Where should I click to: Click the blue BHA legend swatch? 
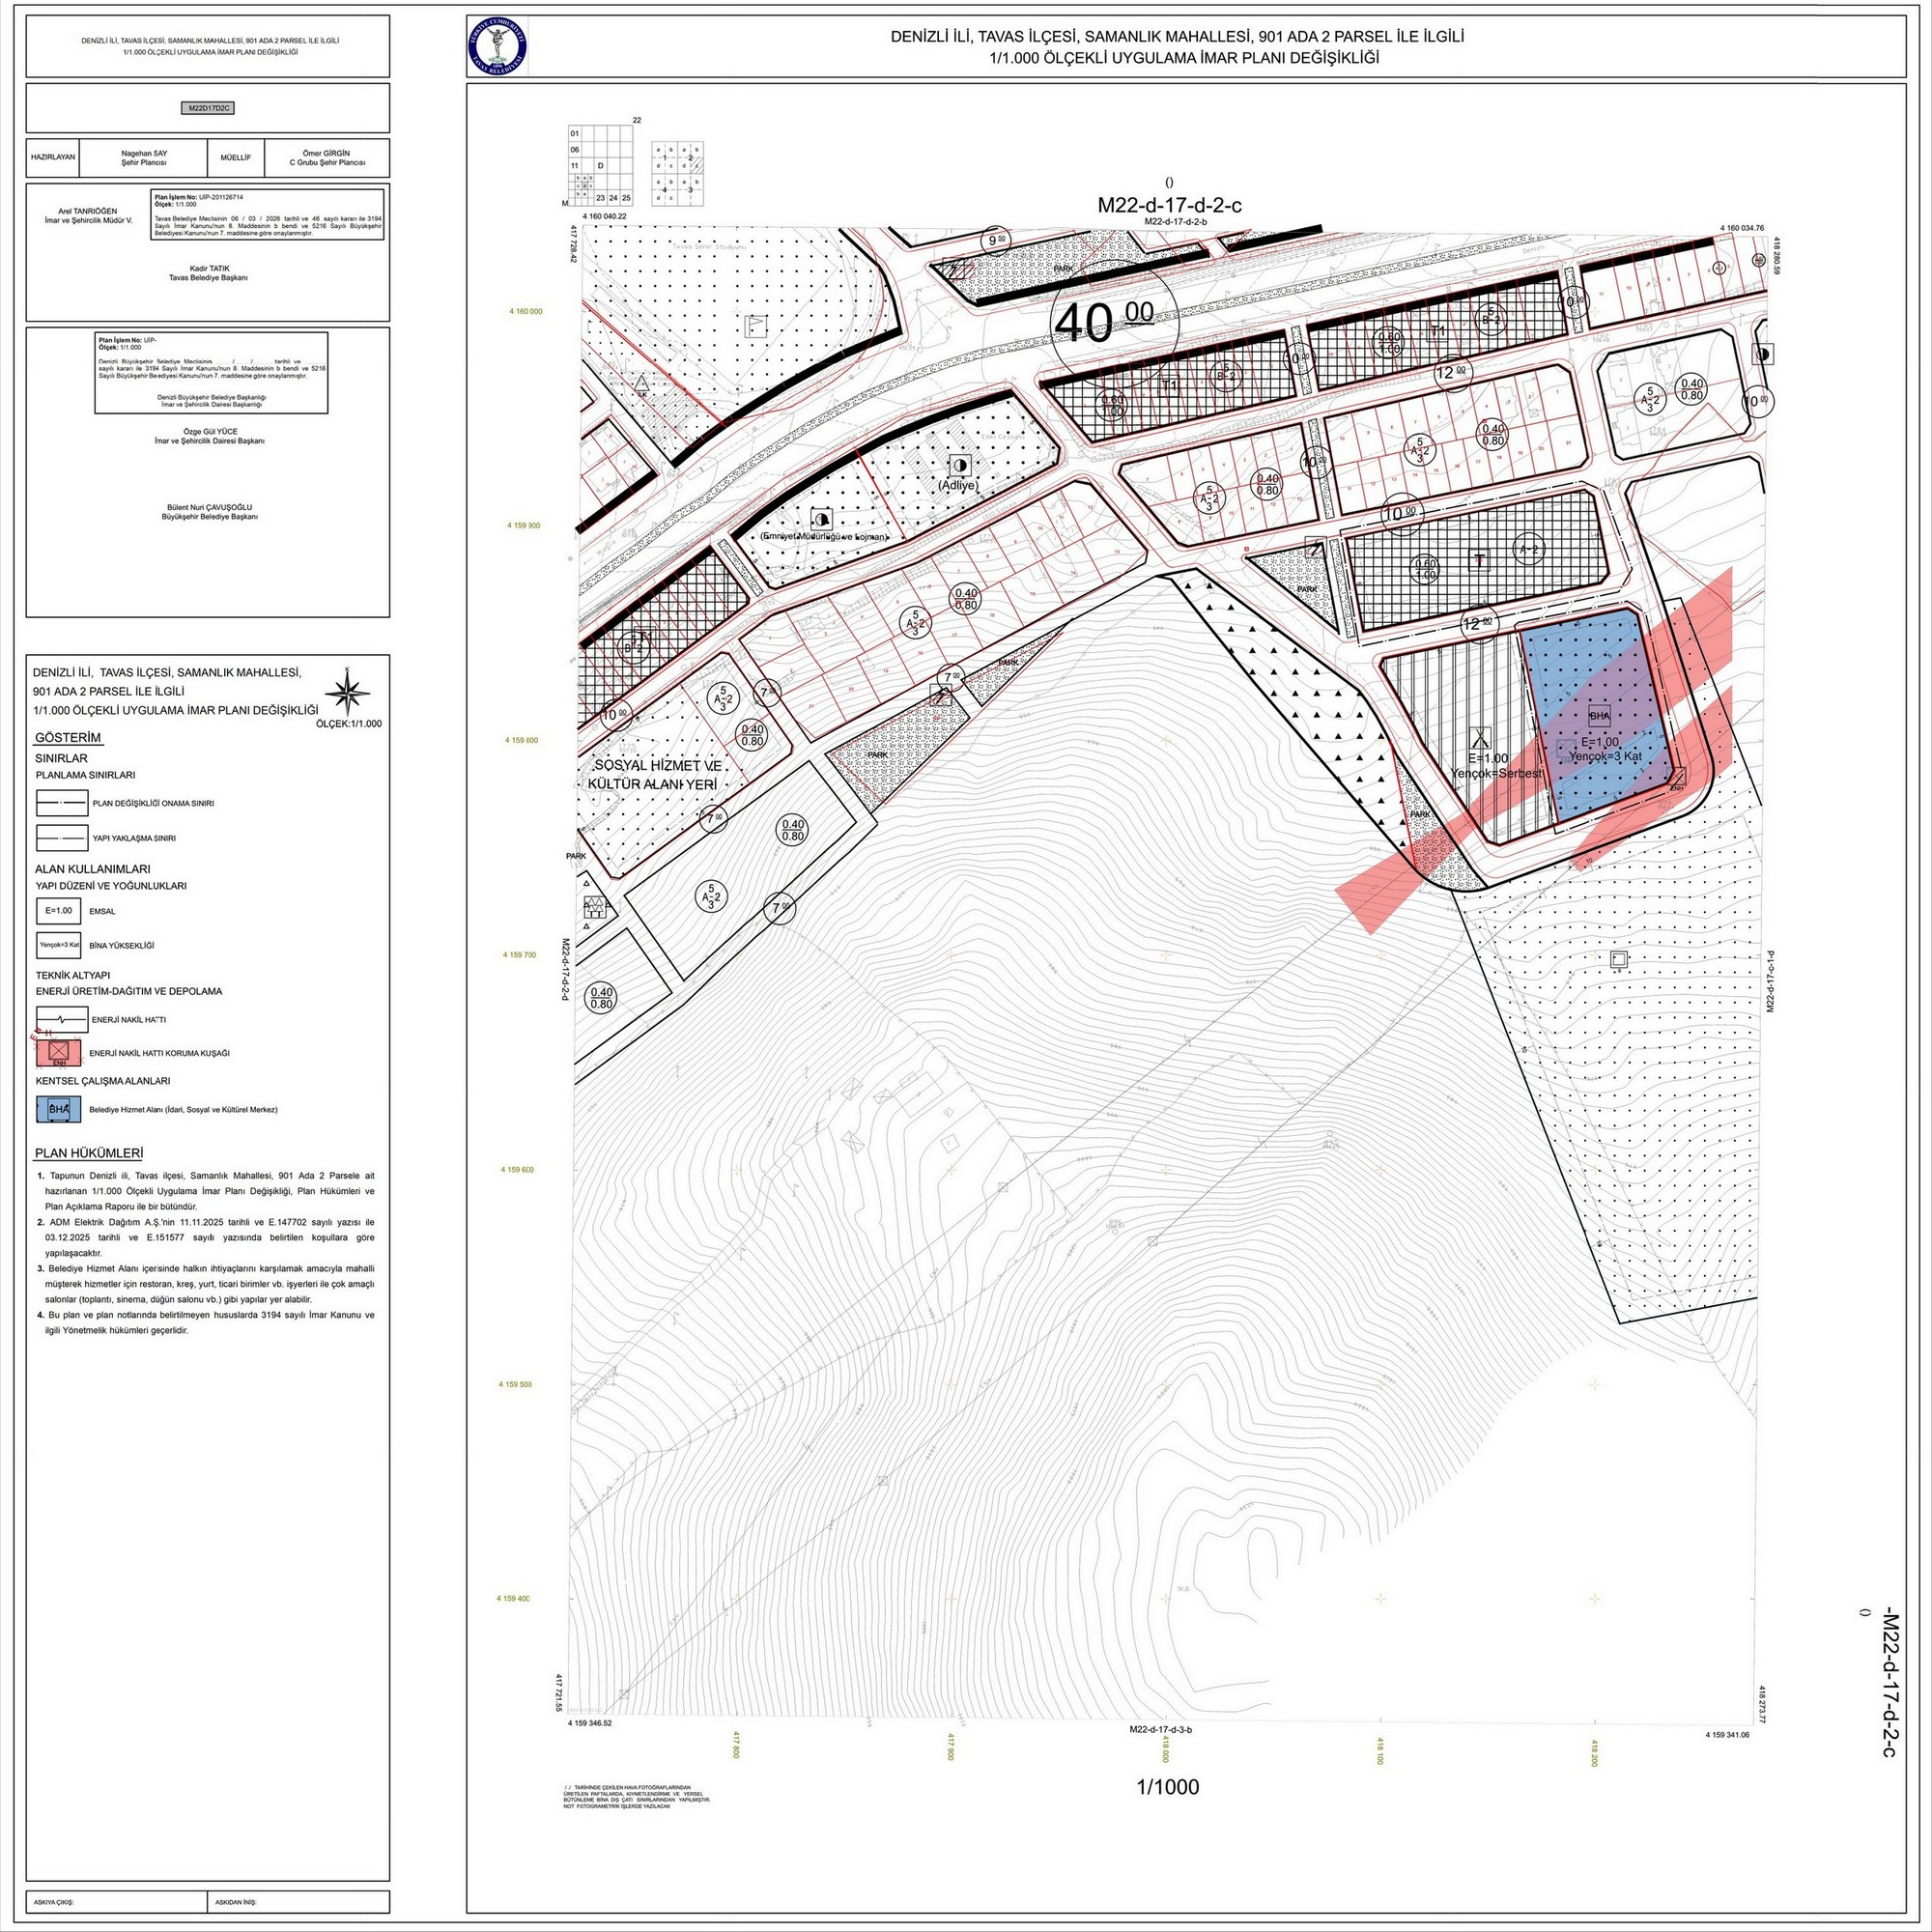(59, 1109)
